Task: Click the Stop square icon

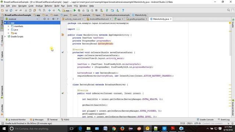Action: pyautogui.click(x=96, y=10)
